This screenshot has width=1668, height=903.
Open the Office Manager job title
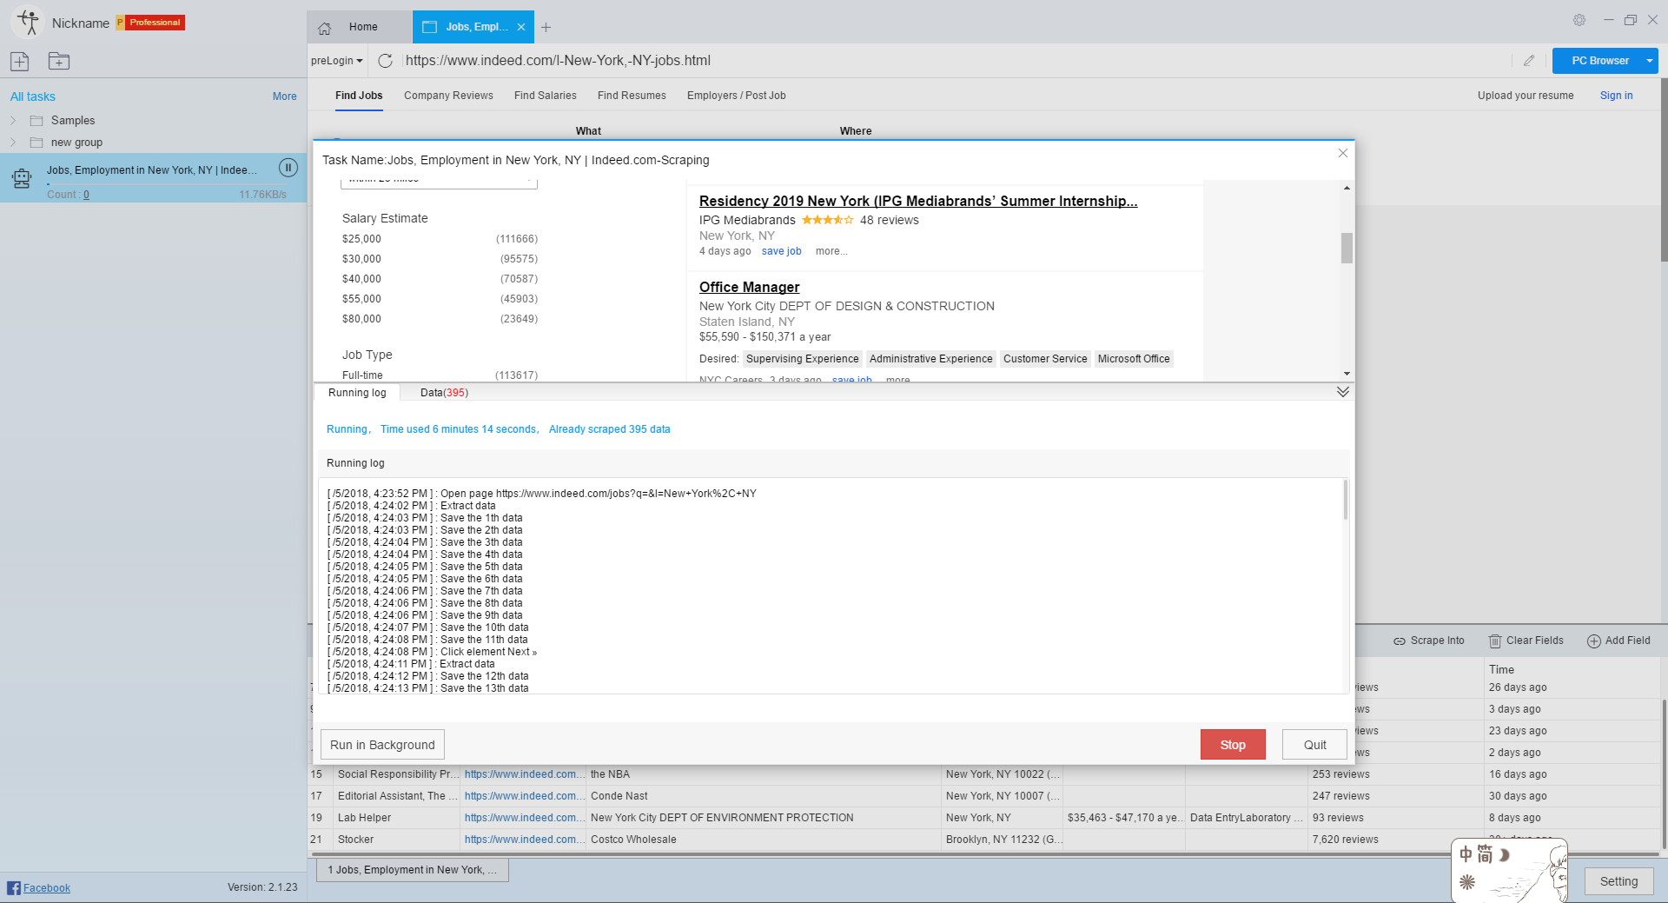coord(749,287)
